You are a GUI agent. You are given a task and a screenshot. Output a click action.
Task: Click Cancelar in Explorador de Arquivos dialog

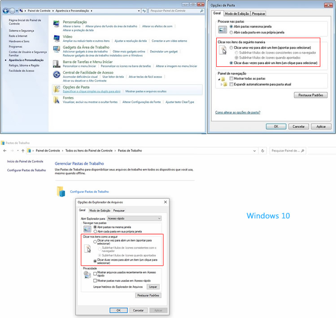point(138,310)
